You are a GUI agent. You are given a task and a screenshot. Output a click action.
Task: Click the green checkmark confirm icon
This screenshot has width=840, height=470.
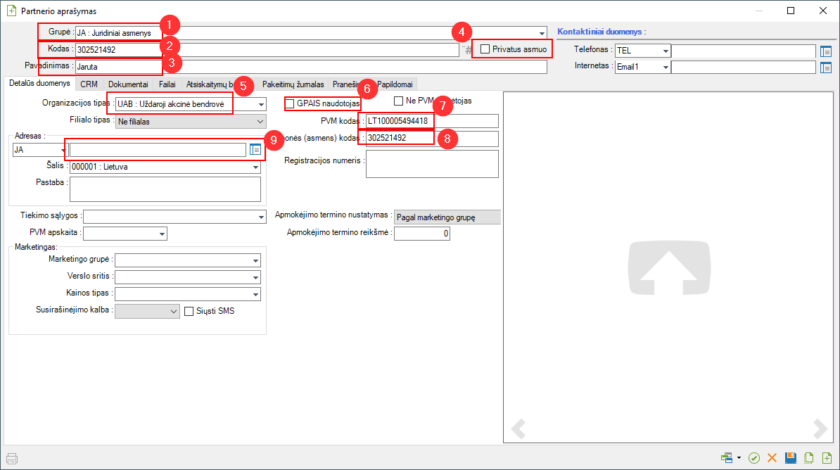(754, 458)
